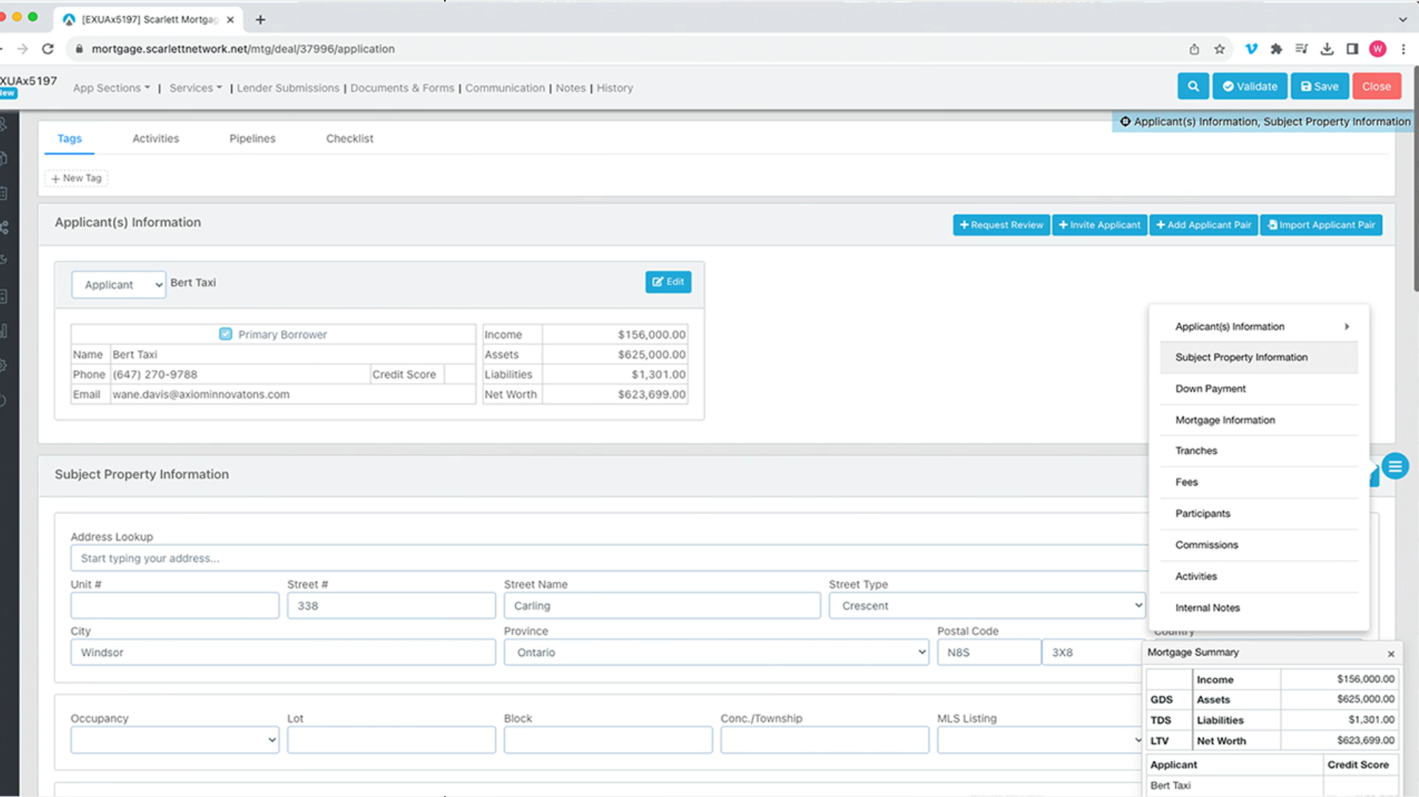Click the Add Applicant Pair button
1419x797 pixels.
1203,225
